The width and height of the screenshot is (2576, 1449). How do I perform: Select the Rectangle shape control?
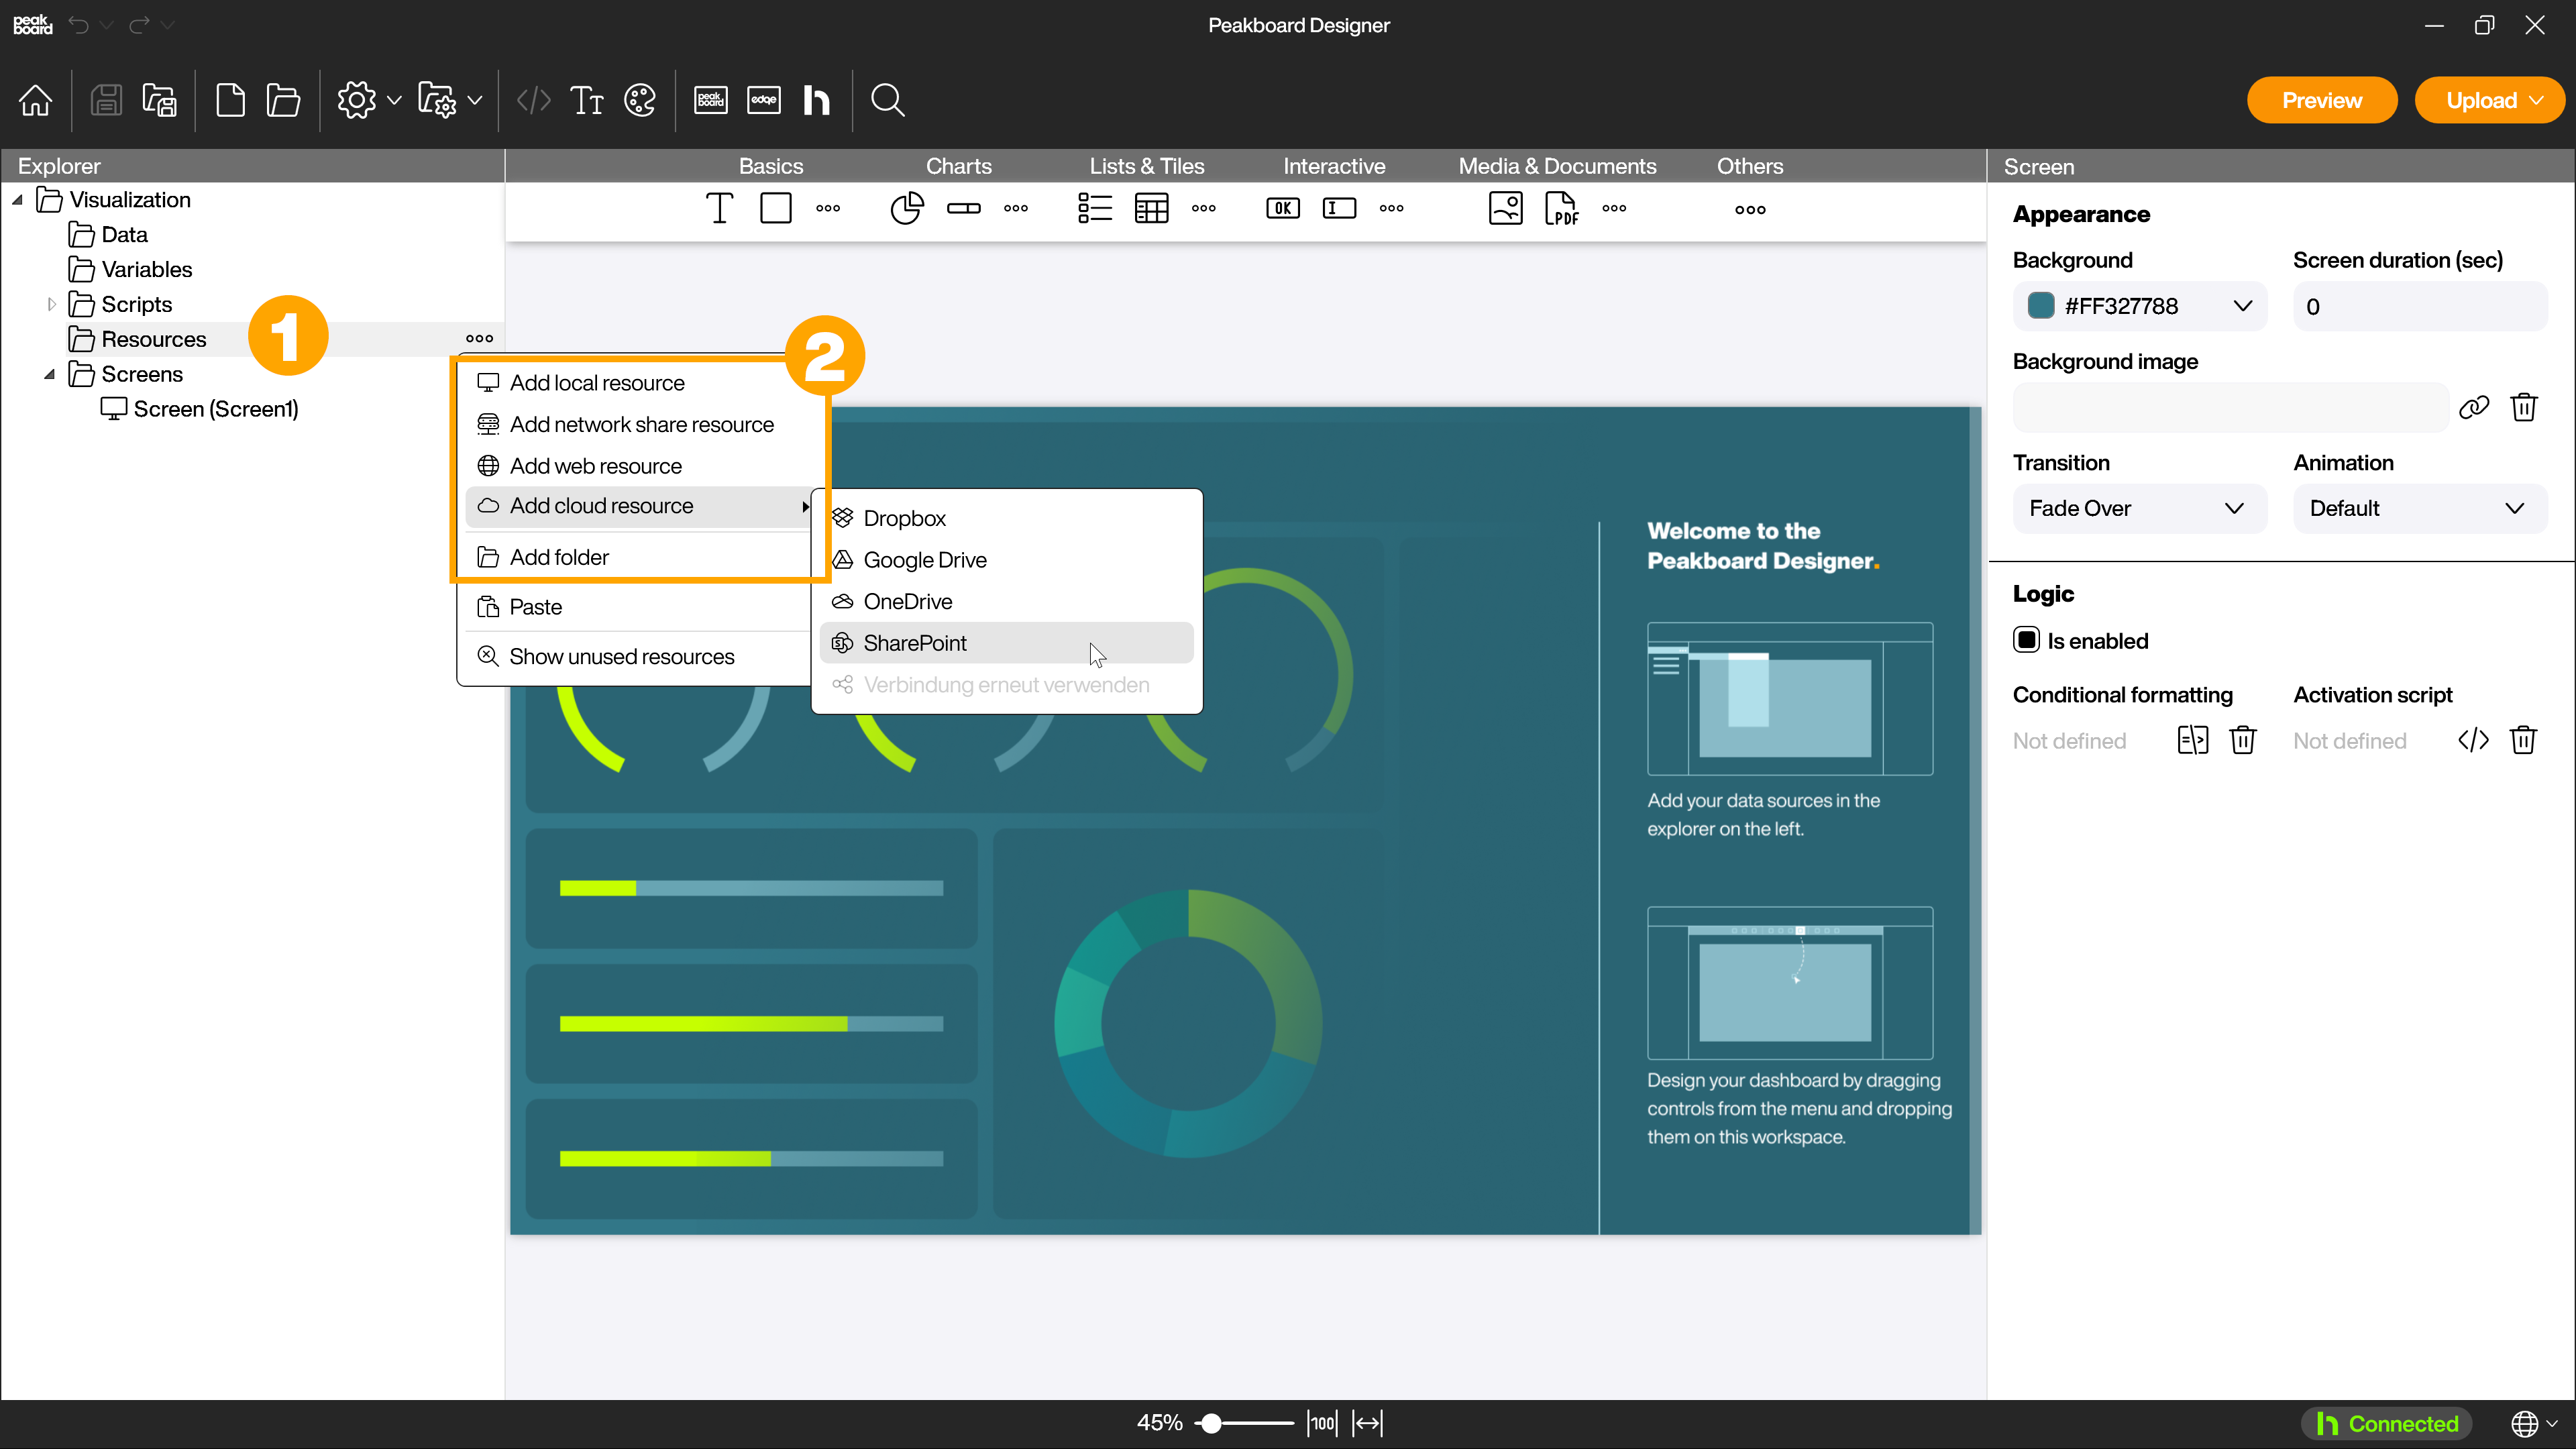click(776, 208)
